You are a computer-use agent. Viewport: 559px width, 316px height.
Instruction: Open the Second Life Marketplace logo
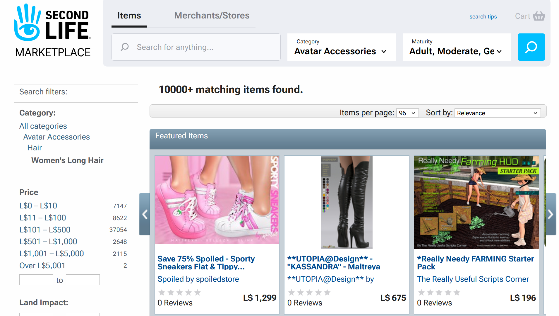point(53,30)
